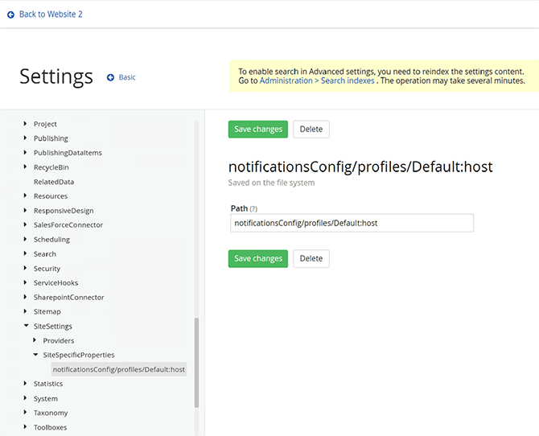This screenshot has width=539, height=436.
Task: Select notificationsConfig/profiles/Default:host in tree
Action: click(119, 369)
